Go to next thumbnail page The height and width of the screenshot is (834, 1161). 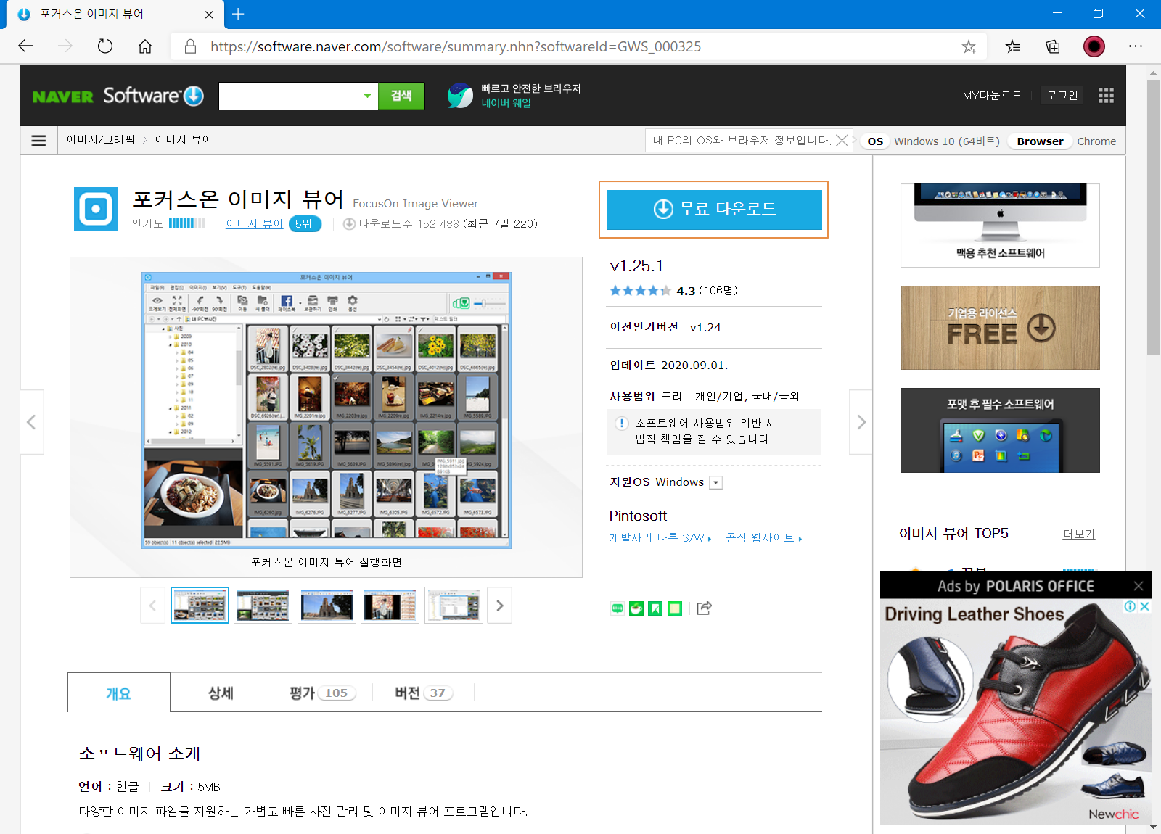coord(499,606)
